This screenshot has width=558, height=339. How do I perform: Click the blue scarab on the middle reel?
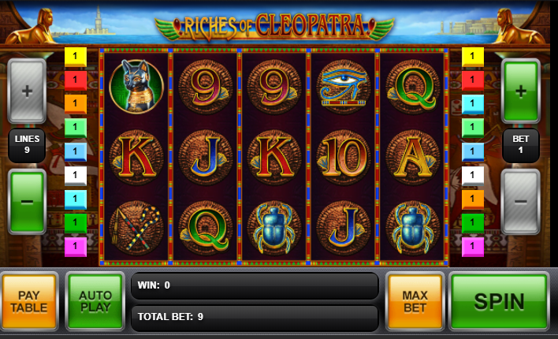(274, 228)
